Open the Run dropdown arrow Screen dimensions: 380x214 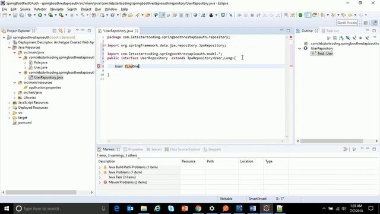pos(45,15)
